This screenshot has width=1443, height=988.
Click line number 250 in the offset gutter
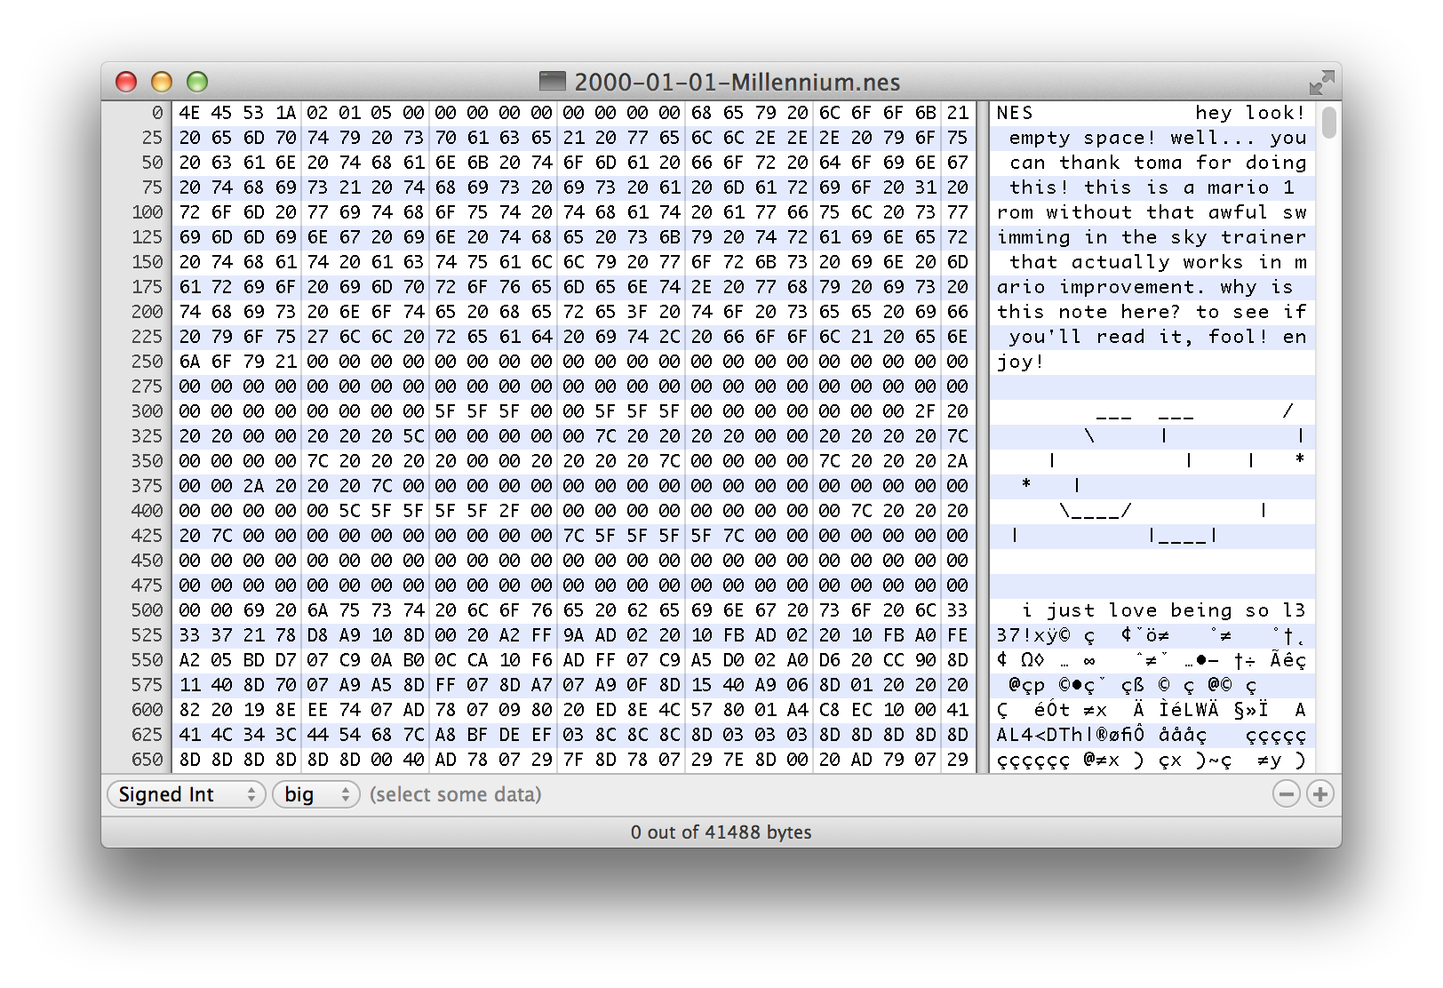pyautogui.click(x=147, y=362)
